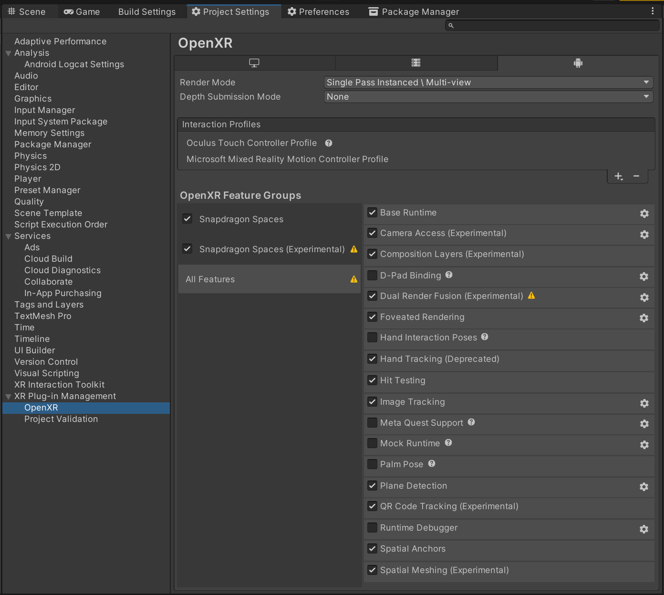Image resolution: width=664 pixels, height=595 pixels.
Task: Disable Base Runtime checkbox
Action: pos(373,213)
